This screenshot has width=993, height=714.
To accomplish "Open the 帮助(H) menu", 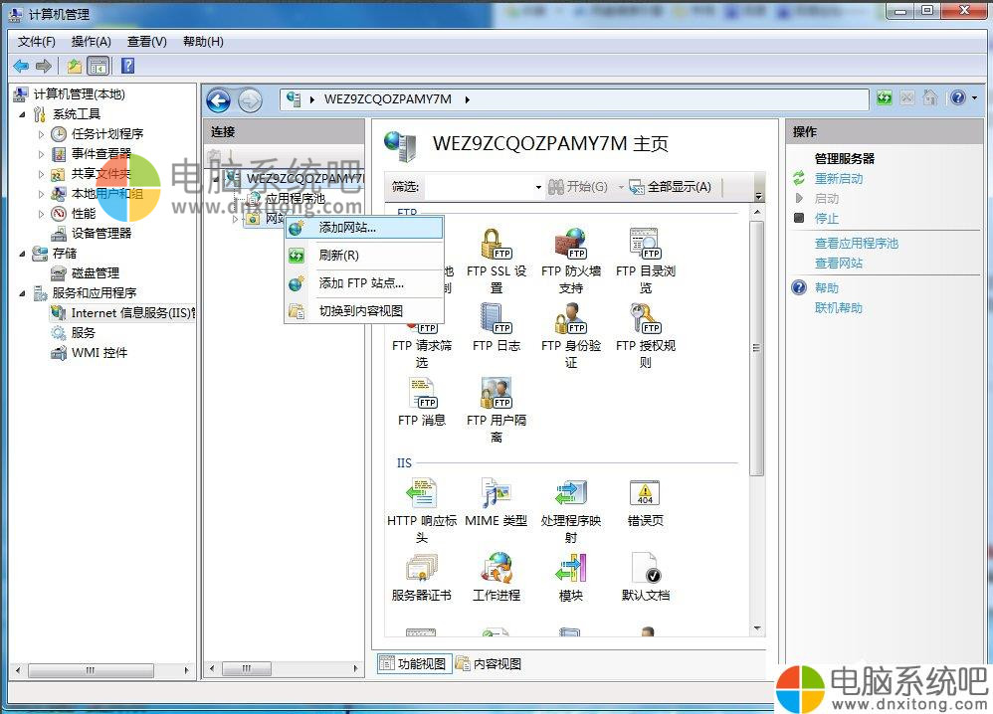I will click(x=203, y=42).
